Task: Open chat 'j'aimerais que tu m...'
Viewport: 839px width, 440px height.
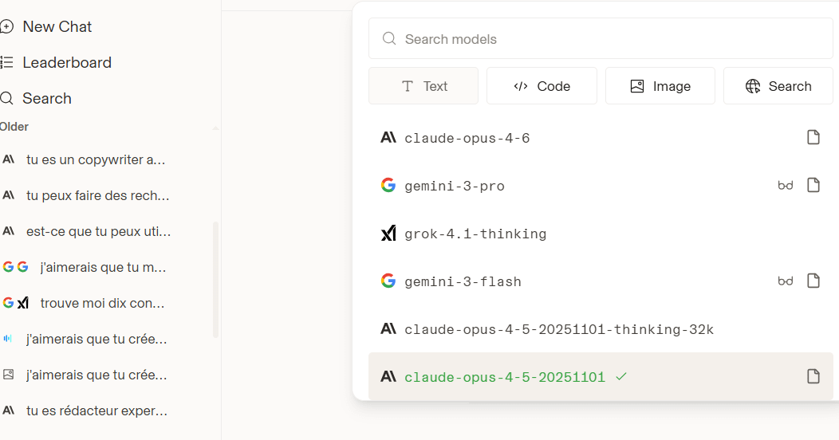Action: point(103,267)
